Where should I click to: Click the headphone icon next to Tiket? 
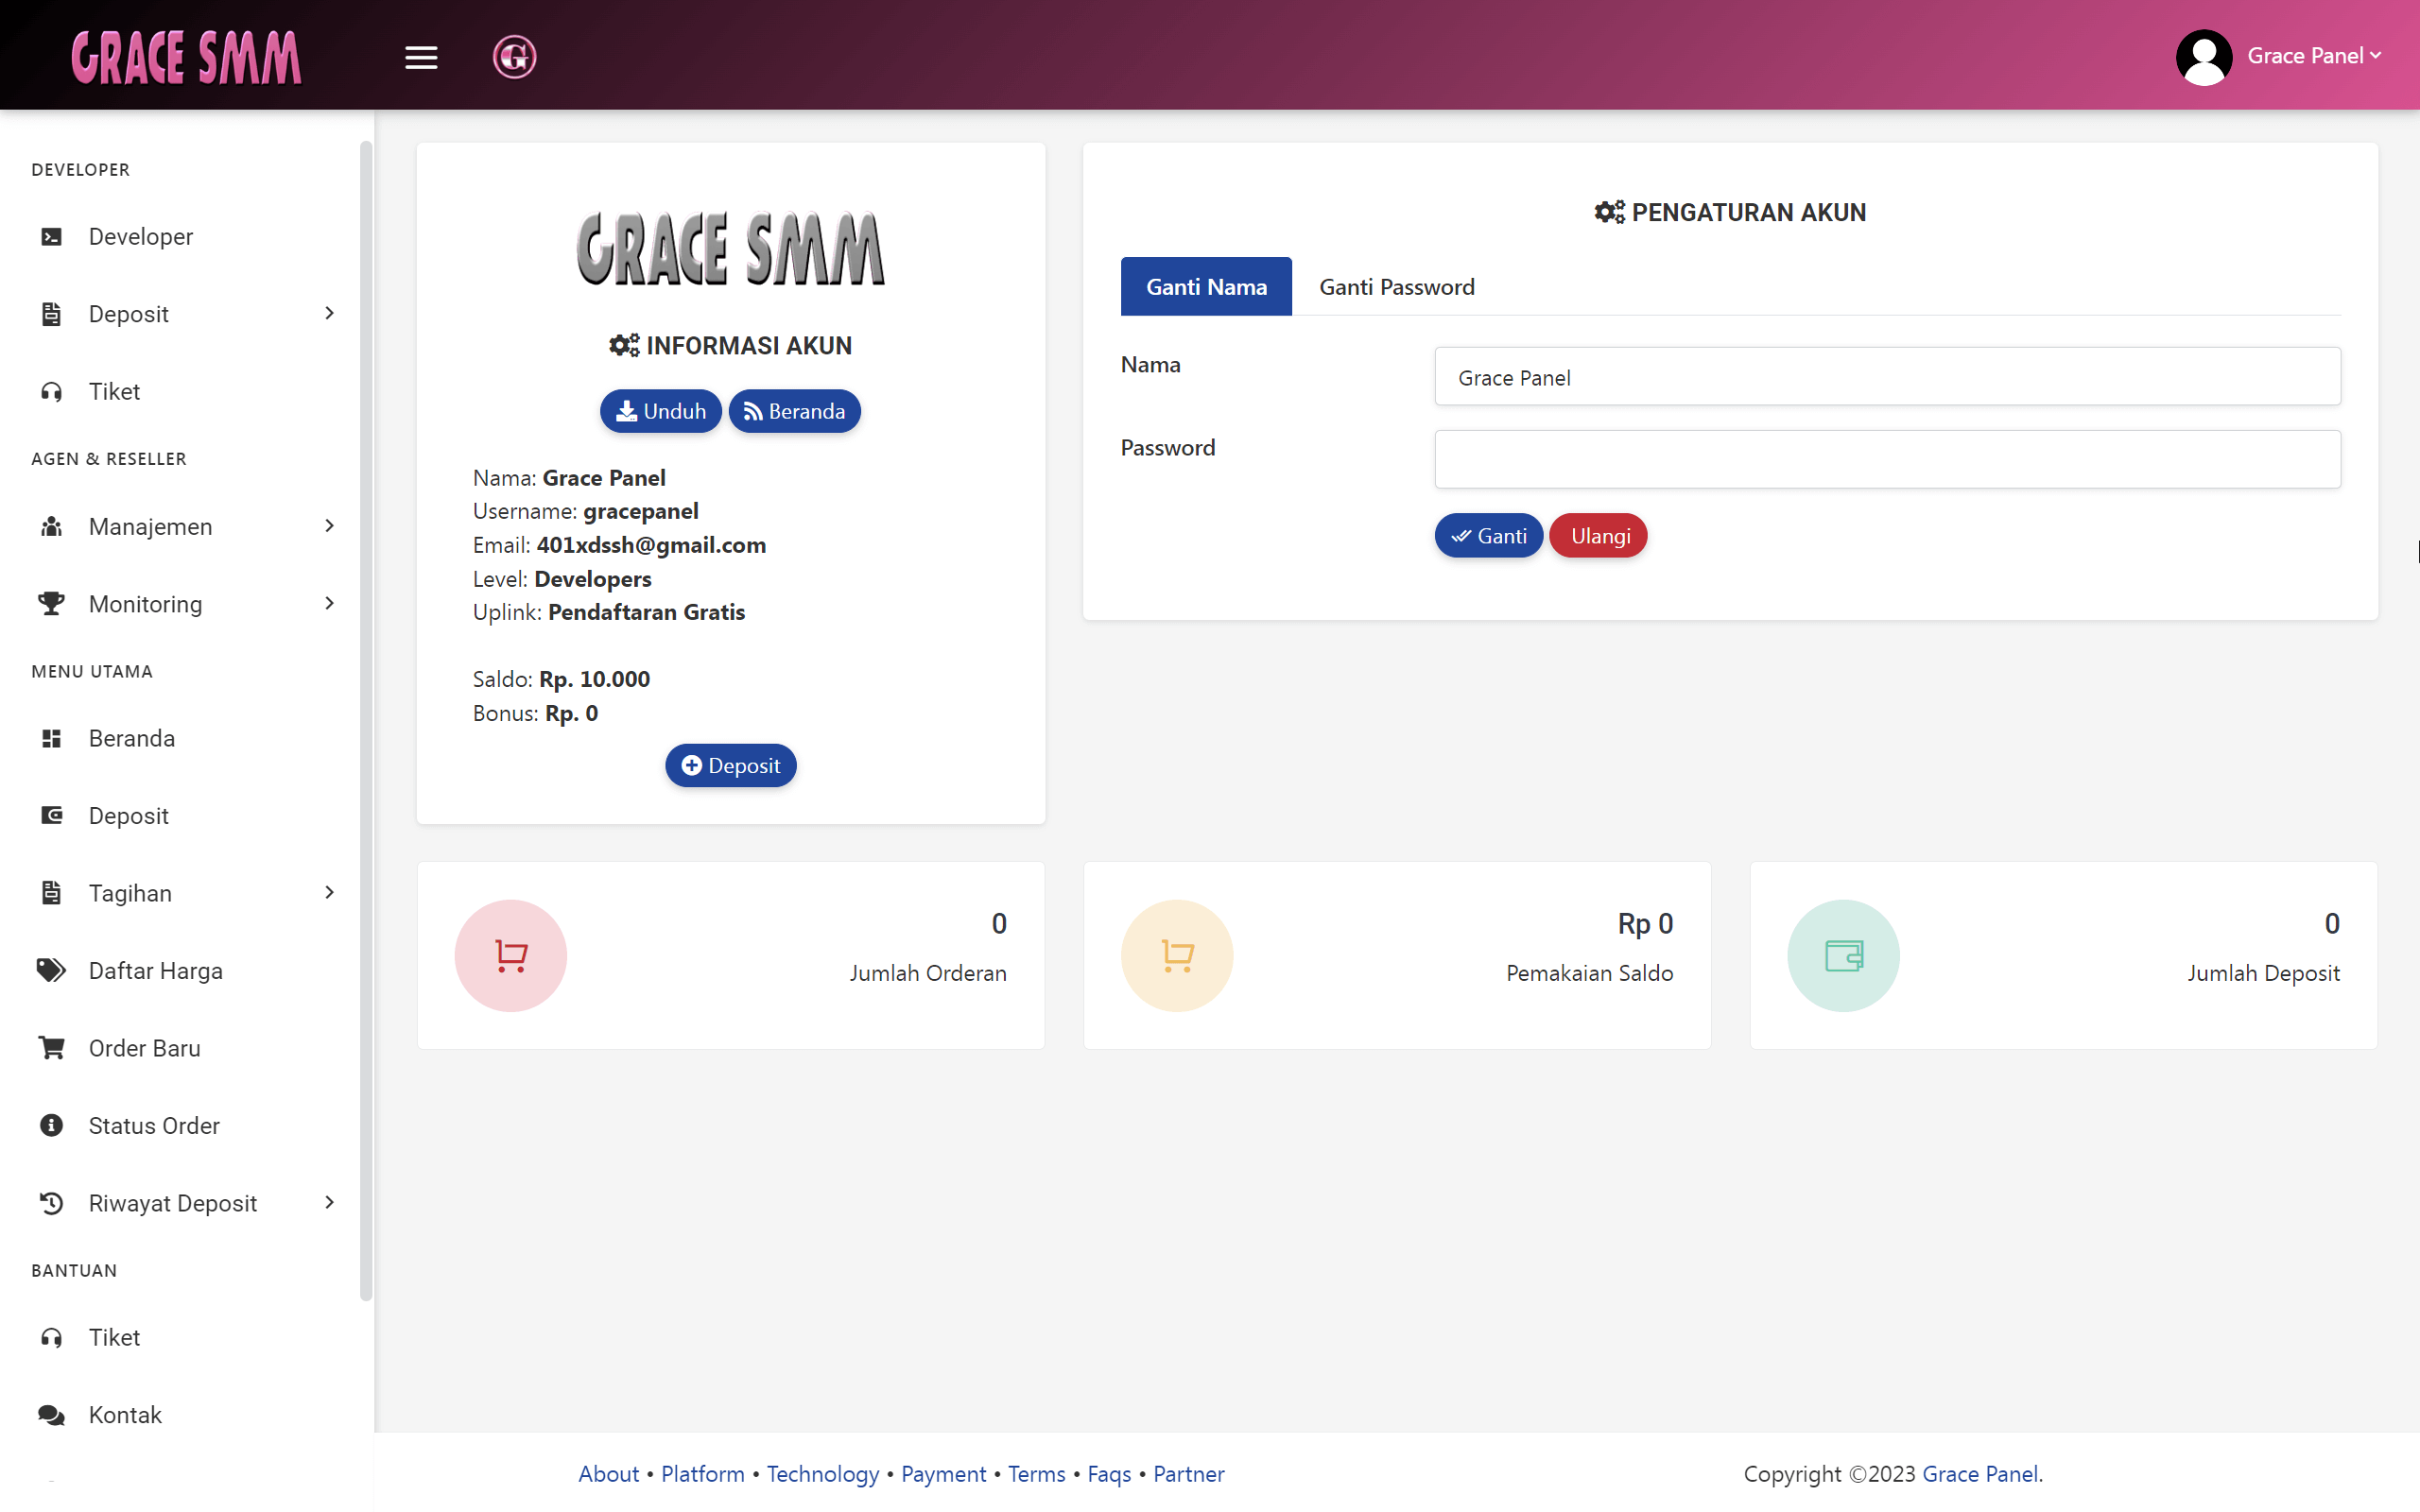pos(51,391)
